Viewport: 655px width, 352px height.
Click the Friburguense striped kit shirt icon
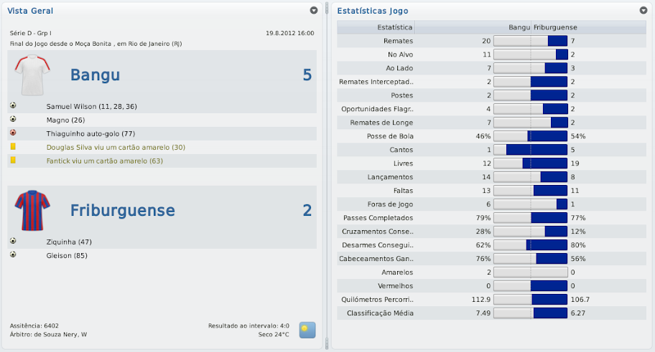click(32, 211)
